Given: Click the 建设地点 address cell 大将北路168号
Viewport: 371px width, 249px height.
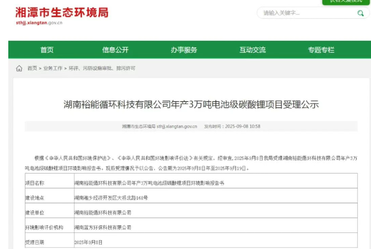Looking at the screenshot, I should point(111,197).
